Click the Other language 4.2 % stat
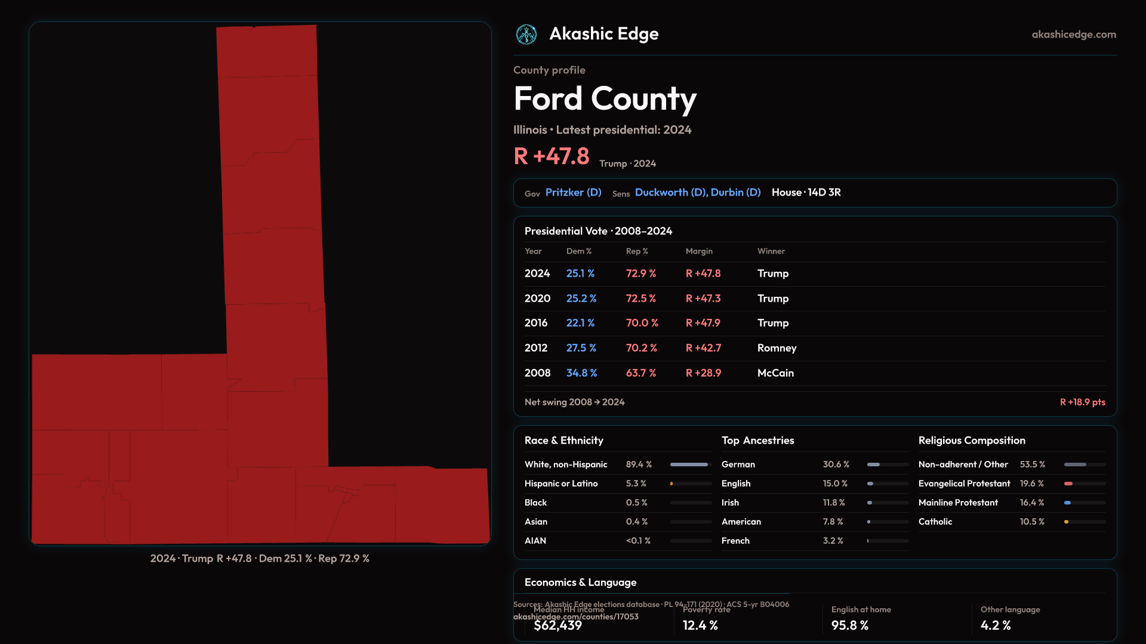The height and width of the screenshot is (644, 1146). tap(995, 625)
